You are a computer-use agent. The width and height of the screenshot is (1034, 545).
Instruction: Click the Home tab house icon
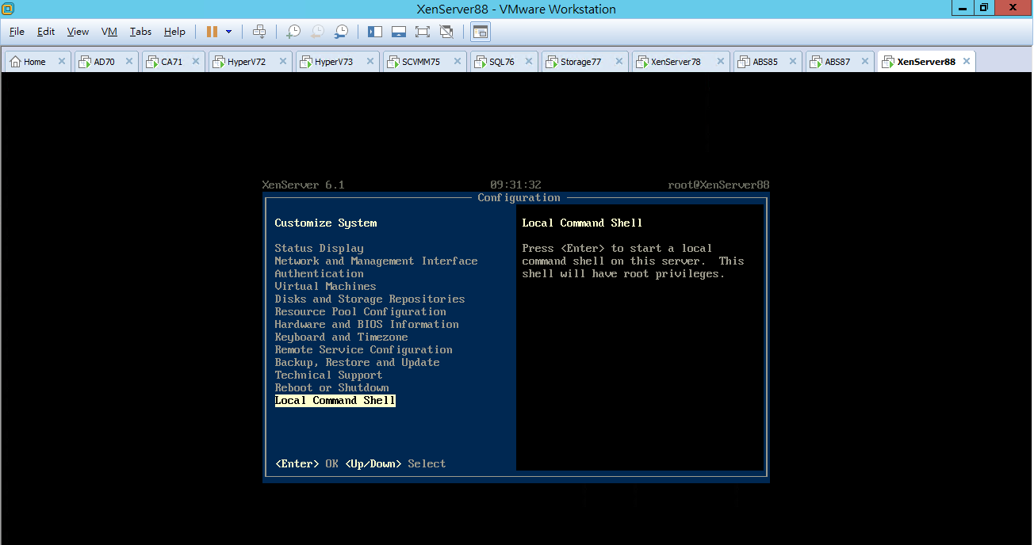[x=15, y=62]
